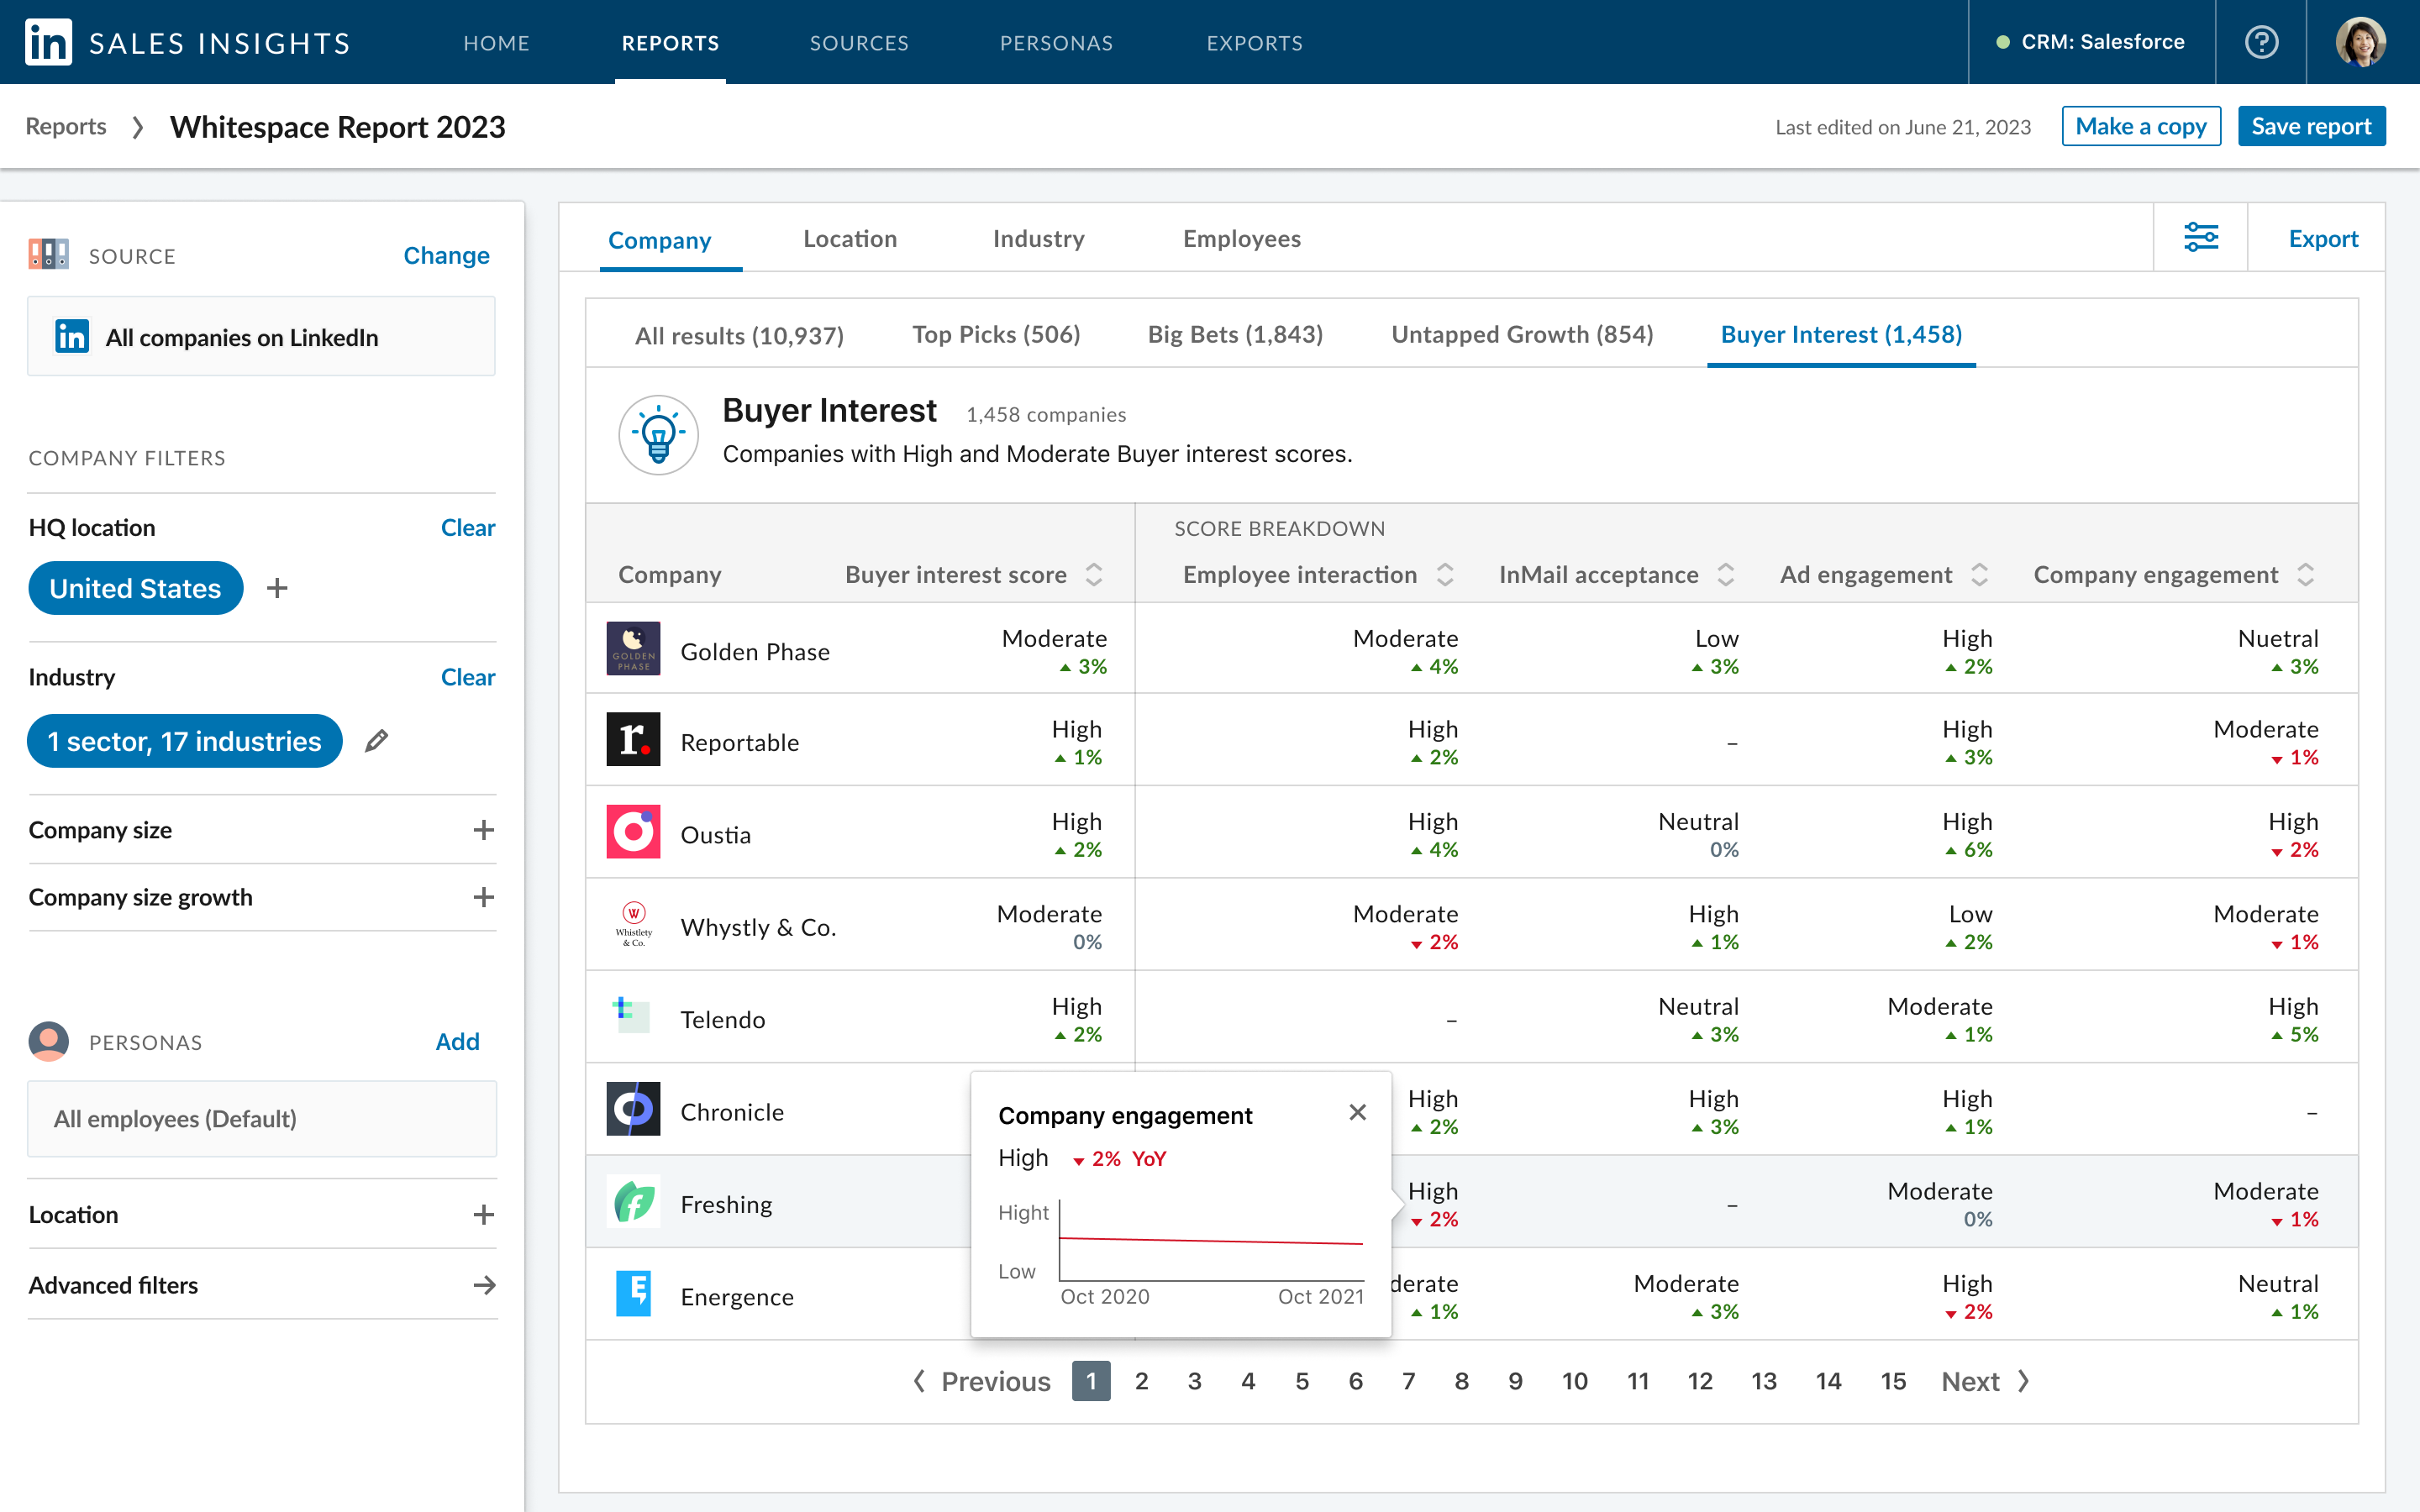
Task: Add another HQ location with plus icon
Action: click(x=277, y=589)
